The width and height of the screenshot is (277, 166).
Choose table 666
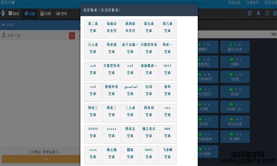pyautogui.click(x=167, y=132)
